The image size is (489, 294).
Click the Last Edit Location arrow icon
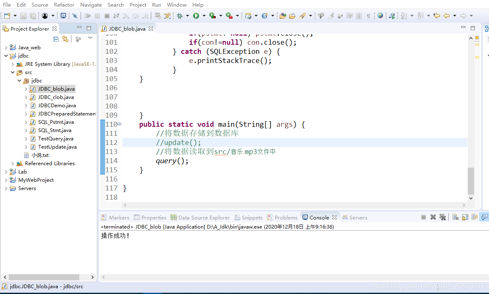click(x=437, y=16)
